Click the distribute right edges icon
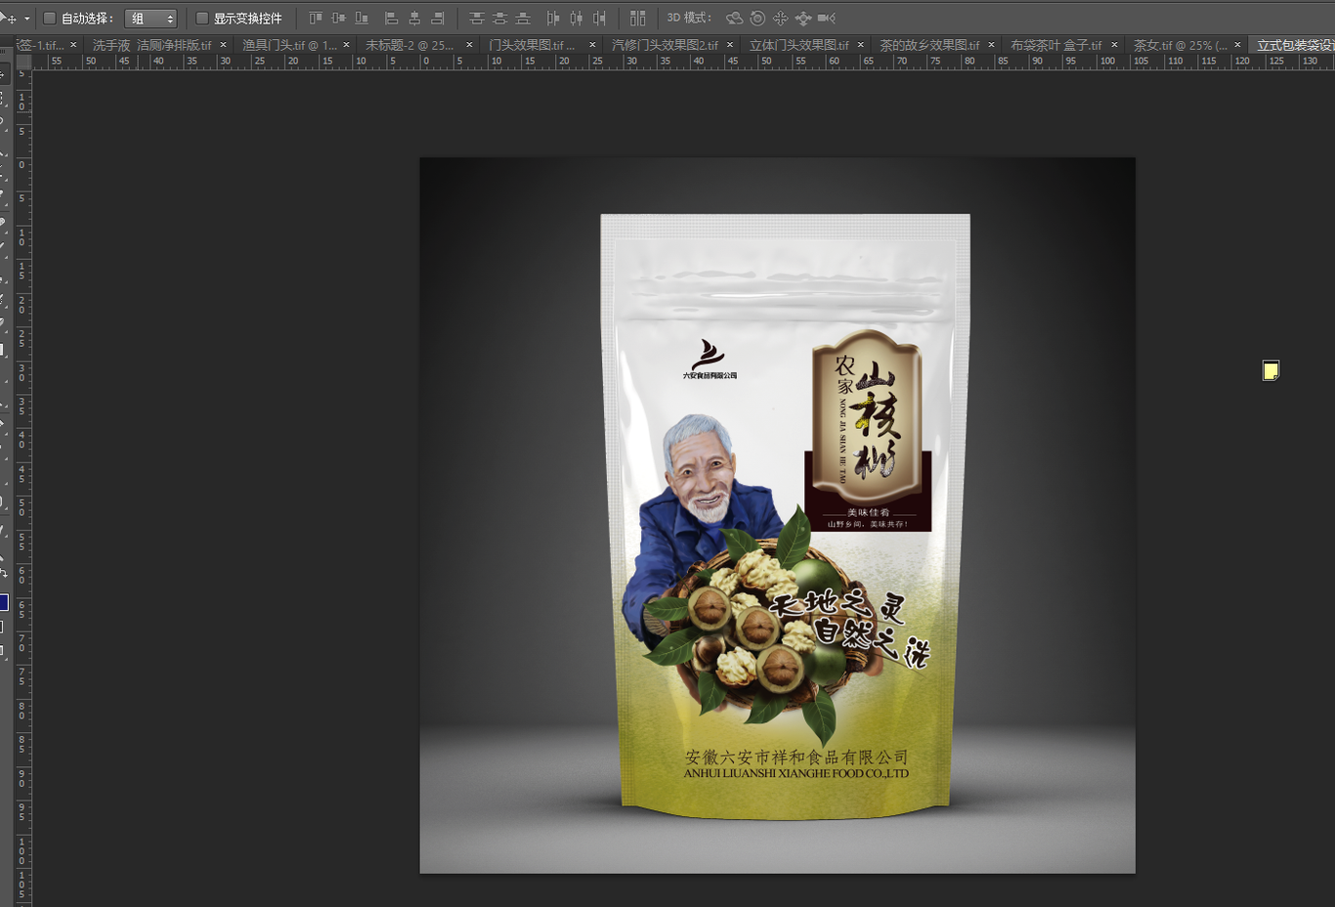1335x907 pixels. [x=599, y=18]
